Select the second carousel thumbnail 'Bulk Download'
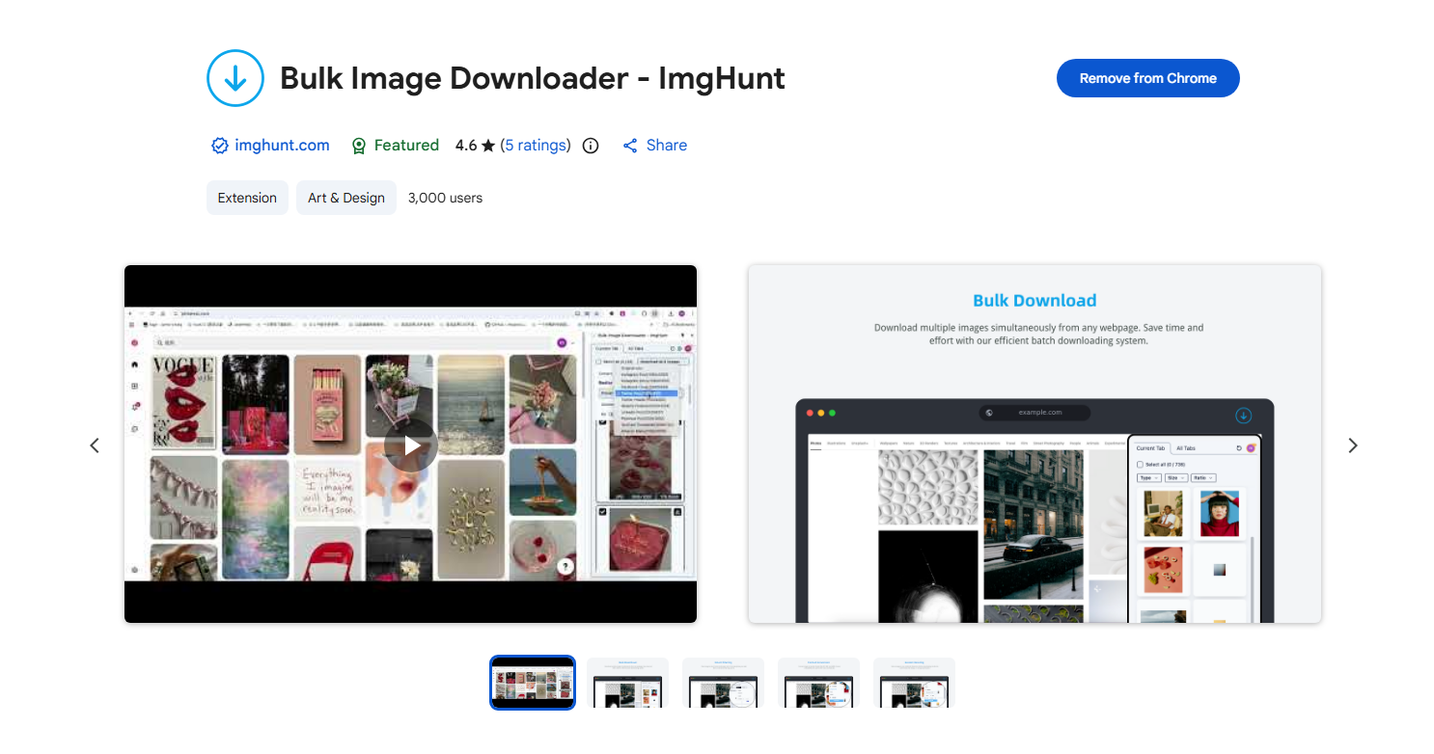1434x754 pixels. 627,683
